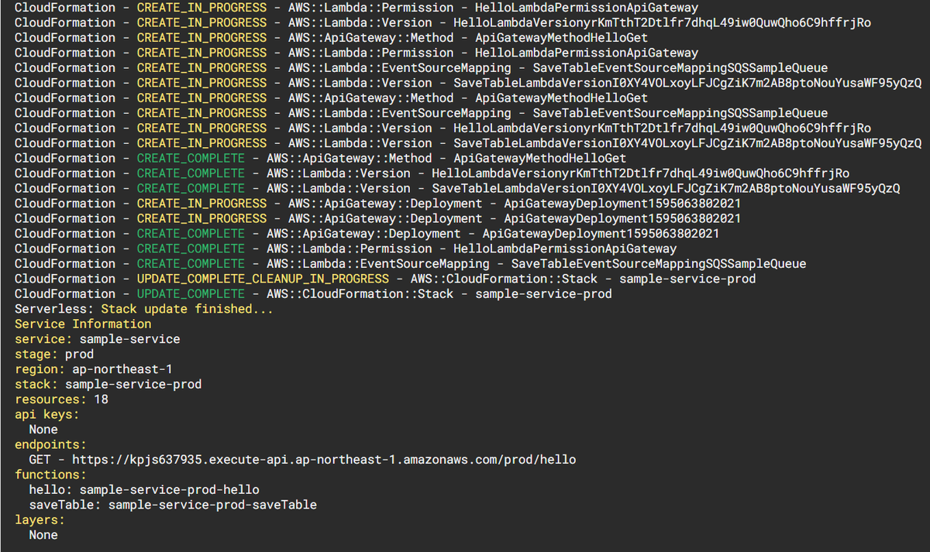Select the 'Serverless:' prefix text
The image size is (930, 552).
[54, 309]
